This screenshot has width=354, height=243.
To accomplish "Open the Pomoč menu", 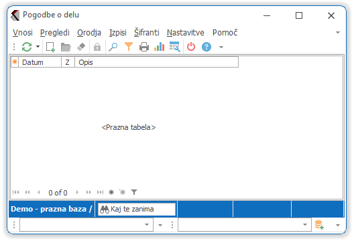I will [x=225, y=32].
